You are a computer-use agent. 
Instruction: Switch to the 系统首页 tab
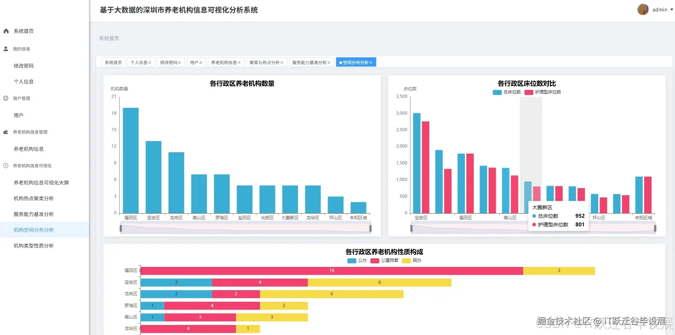click(113, 62)
